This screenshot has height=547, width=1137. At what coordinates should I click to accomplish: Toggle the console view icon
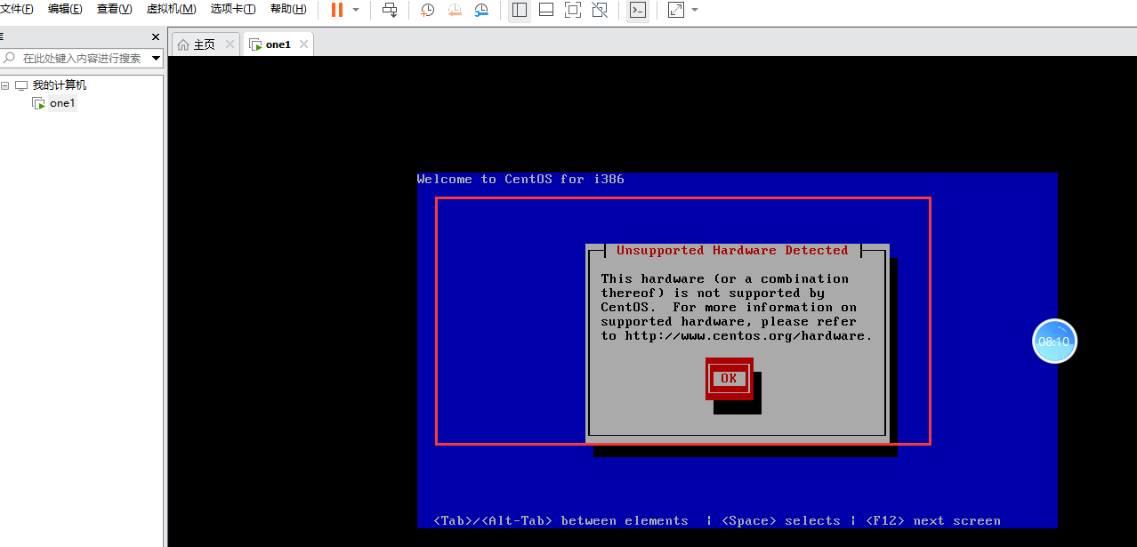pos(637,10)
